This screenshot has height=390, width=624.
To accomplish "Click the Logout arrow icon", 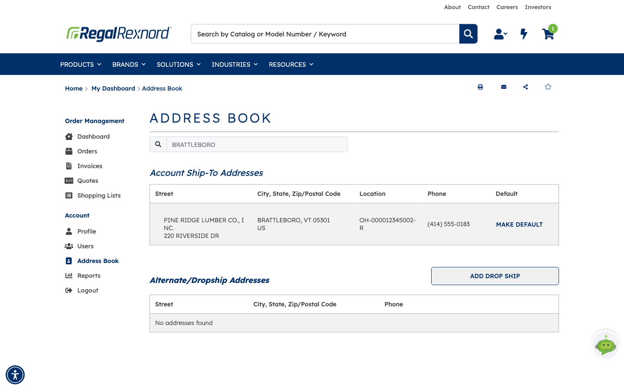I will tap(69, 290).
